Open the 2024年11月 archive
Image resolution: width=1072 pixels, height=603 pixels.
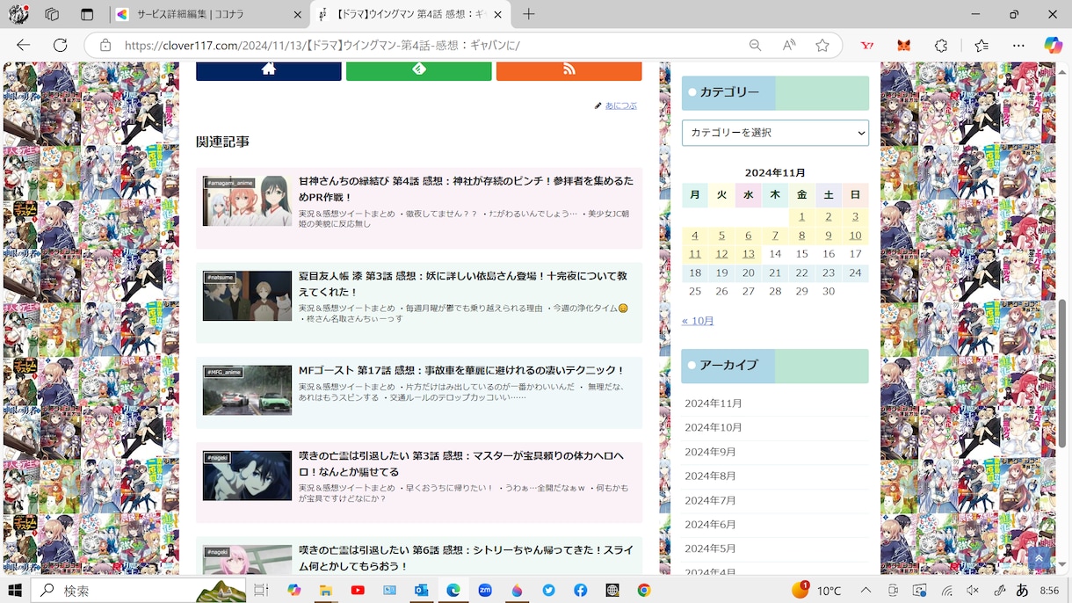713,403
